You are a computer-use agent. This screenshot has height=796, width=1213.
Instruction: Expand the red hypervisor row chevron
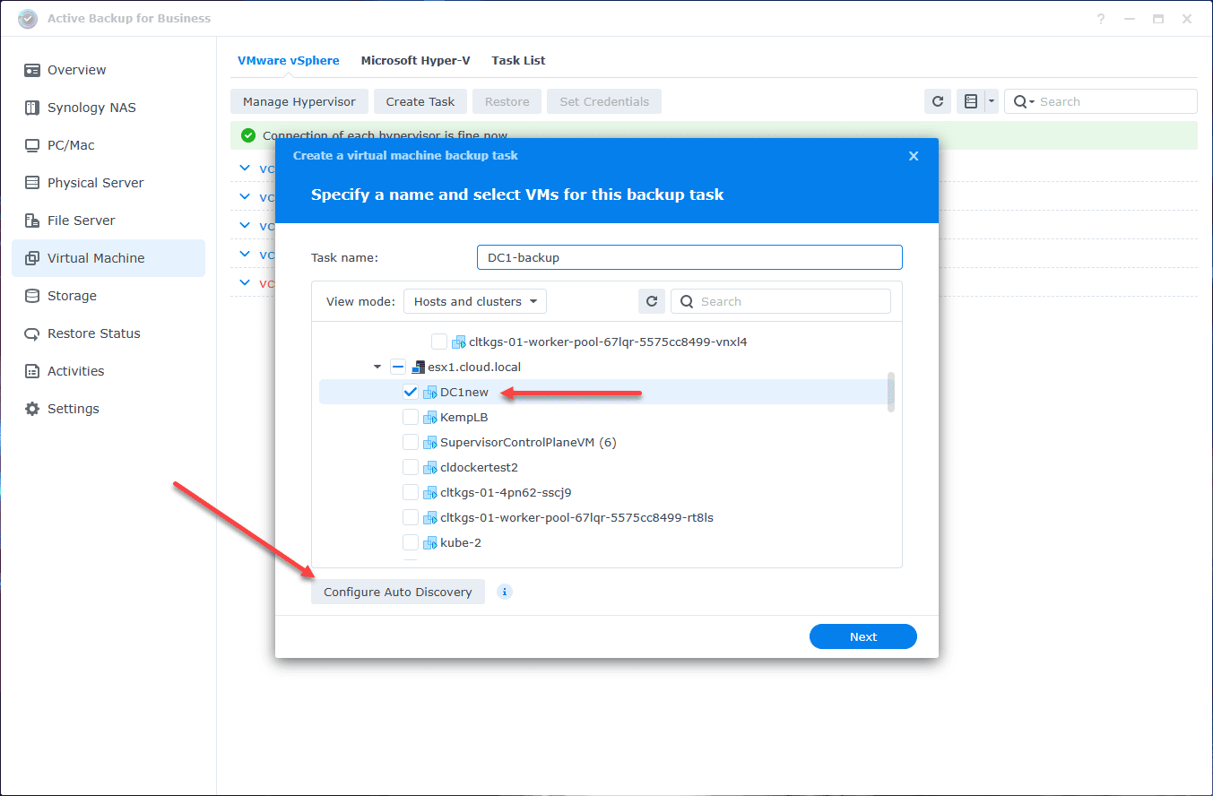coord(246,282)
